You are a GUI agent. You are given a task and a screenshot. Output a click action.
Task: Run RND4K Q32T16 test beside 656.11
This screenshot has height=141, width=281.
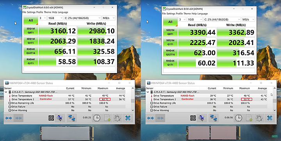click(x=31, y=51)
